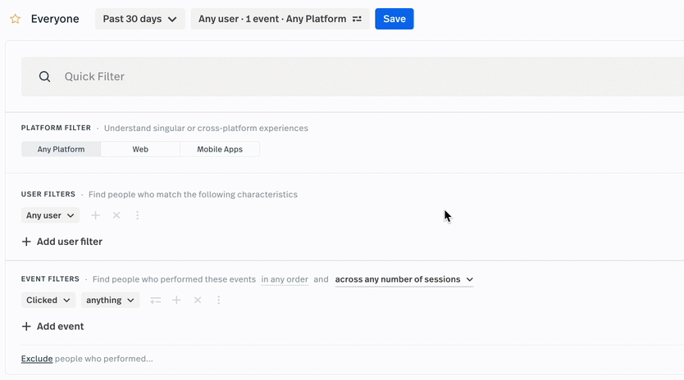
Task: Open more options dots for Clicked event
Action: pyautogui.click(x=218, y=300)
